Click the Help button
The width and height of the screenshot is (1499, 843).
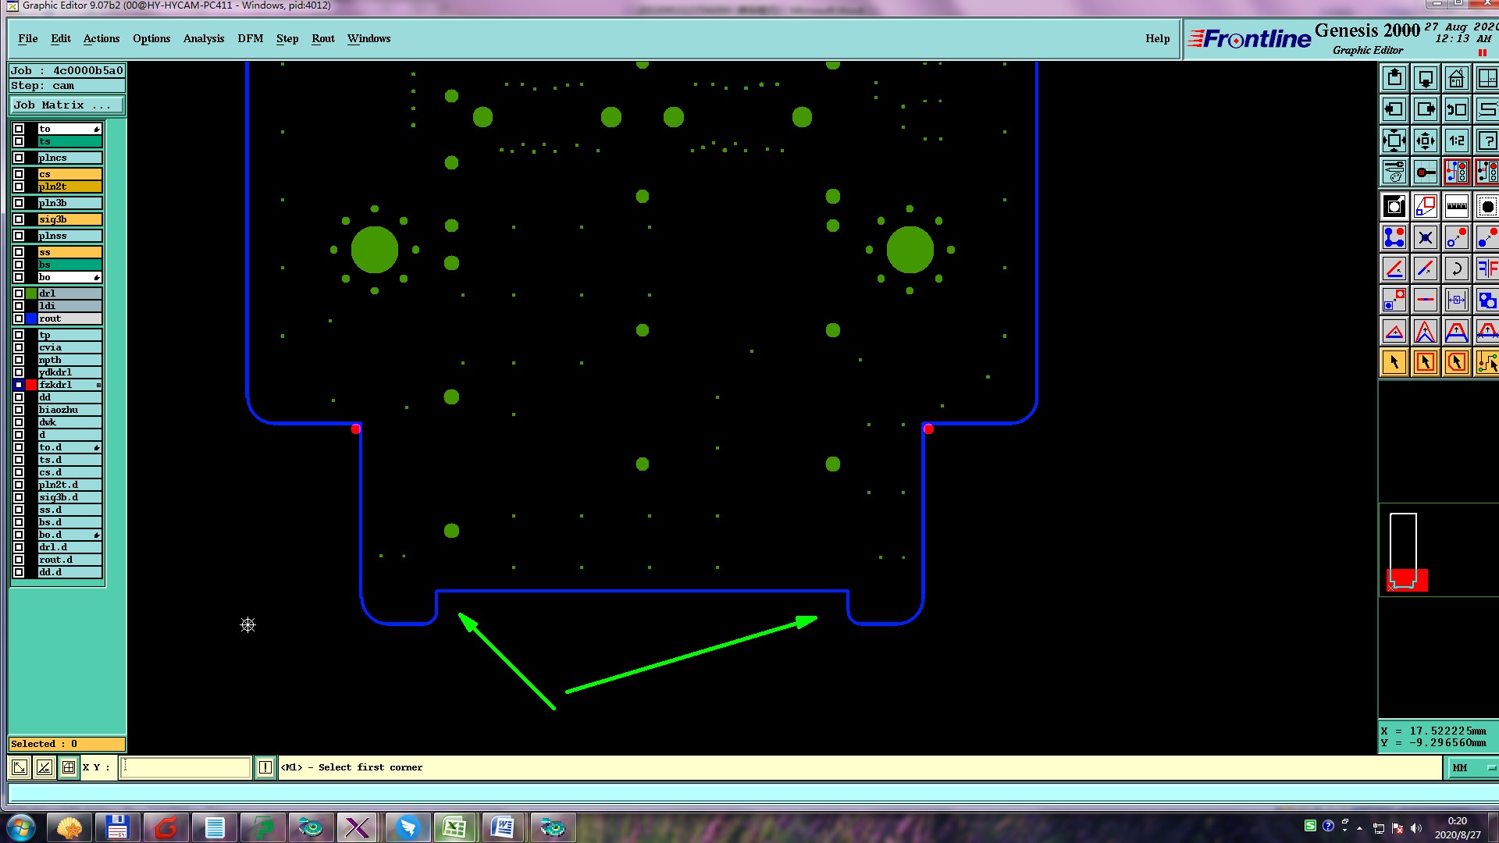1157,38
